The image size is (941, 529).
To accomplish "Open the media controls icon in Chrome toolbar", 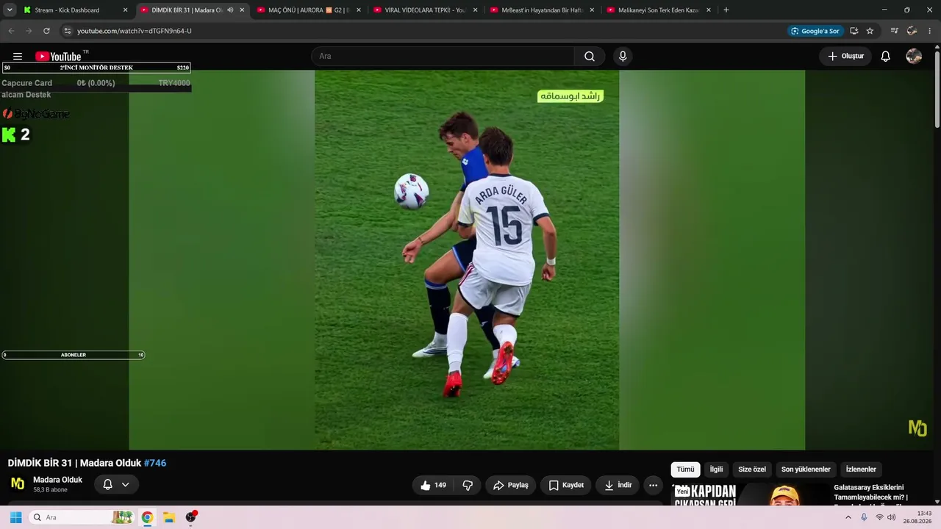I will tap(894, 31).
